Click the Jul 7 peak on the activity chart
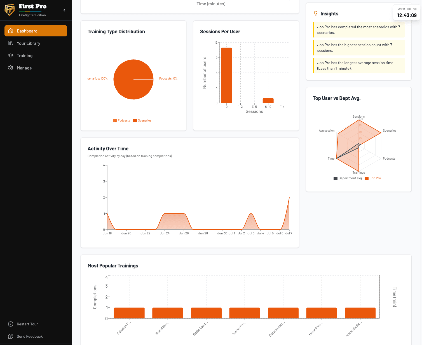 (289, 198)
